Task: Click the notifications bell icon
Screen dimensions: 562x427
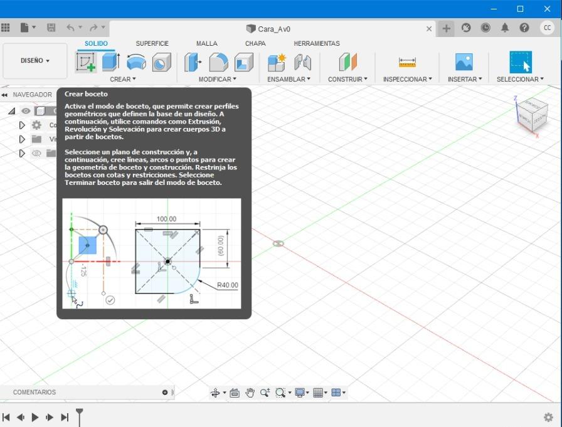Action: [505, 28]
